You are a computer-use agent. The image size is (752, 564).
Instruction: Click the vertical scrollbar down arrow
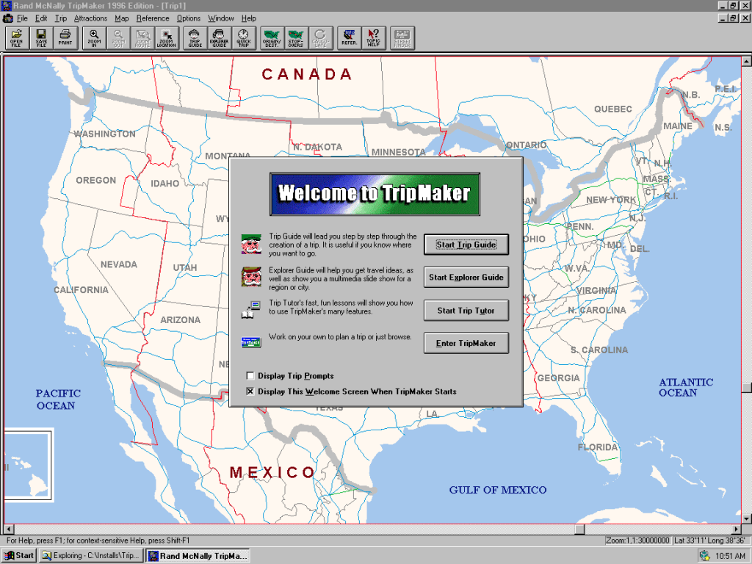pos(746,518)
